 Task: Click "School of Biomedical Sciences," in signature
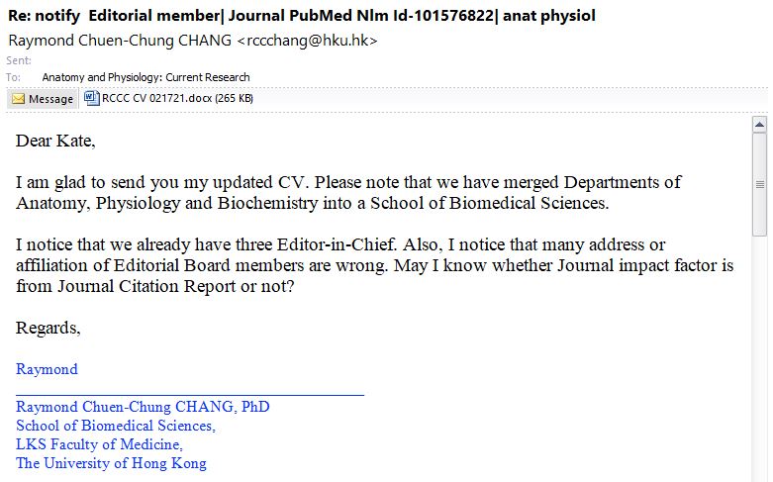[115, 426]
